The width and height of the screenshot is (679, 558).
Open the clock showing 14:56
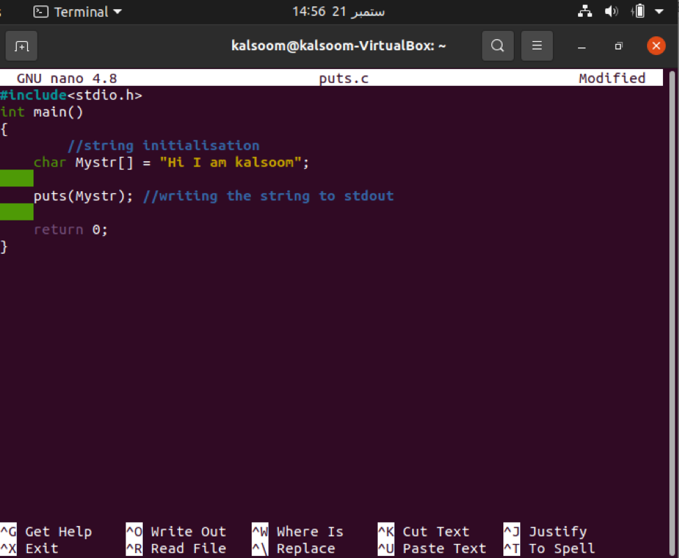pos(338,11)
